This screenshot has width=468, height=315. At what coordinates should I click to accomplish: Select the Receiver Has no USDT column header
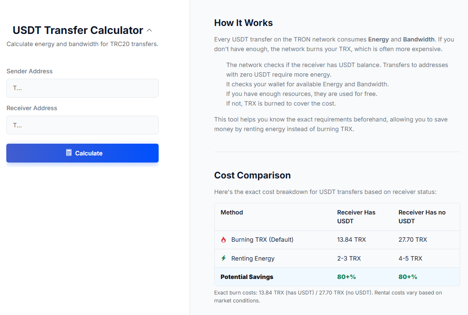(422, 217)
